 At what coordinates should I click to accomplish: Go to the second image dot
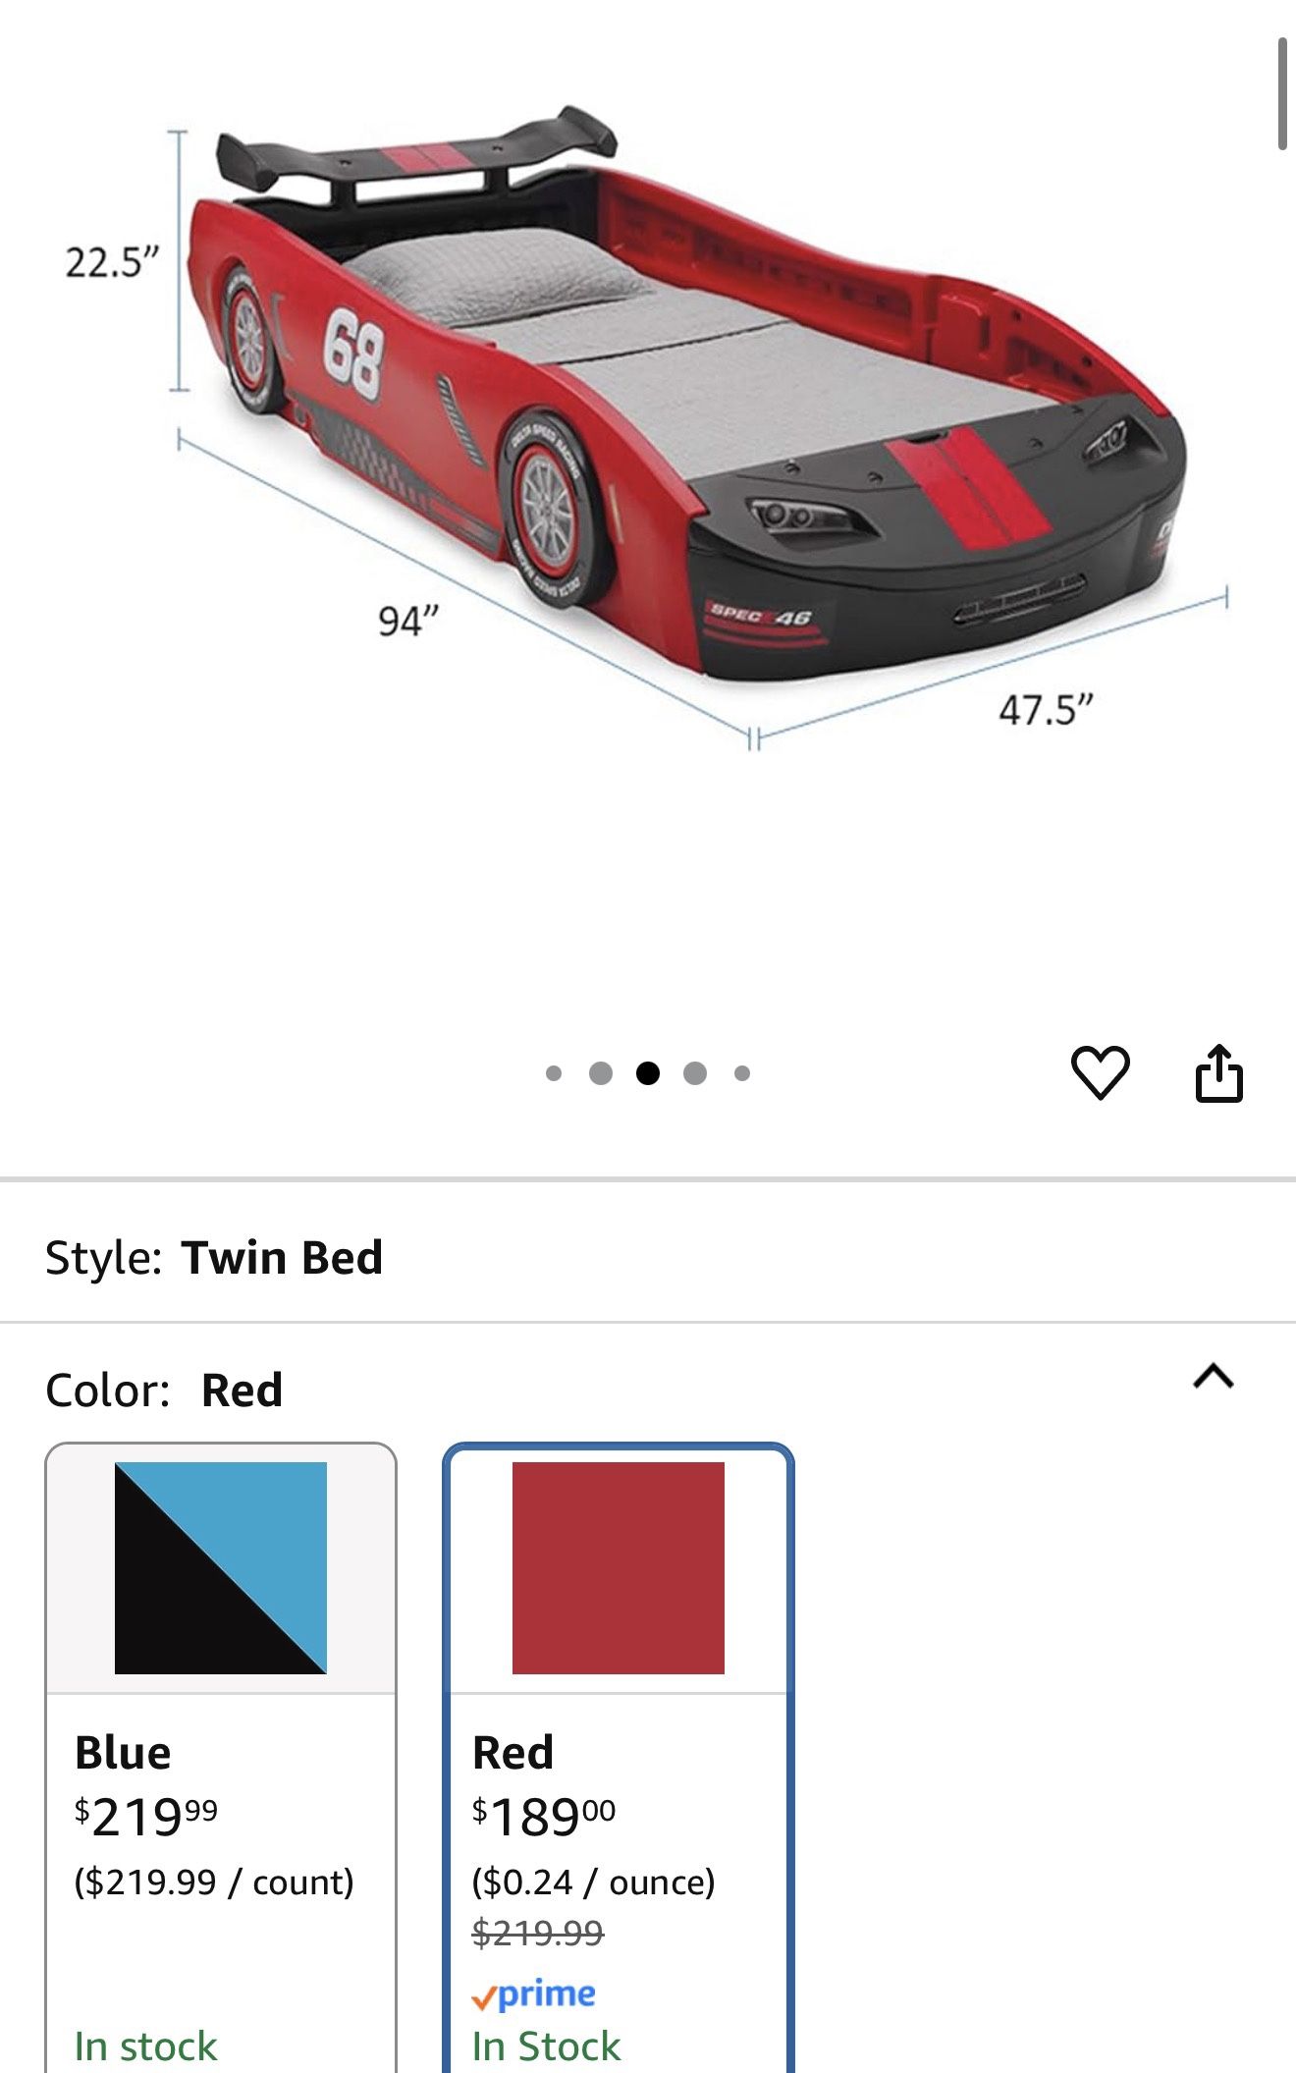(x=601, y=1073)
